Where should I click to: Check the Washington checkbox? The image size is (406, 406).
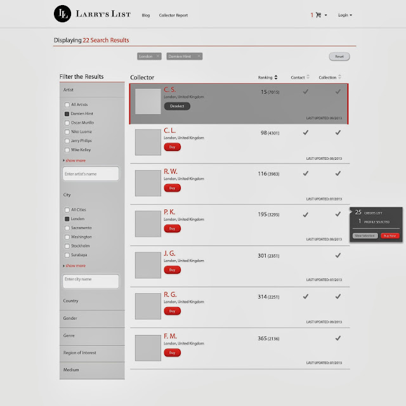[67, 237]
